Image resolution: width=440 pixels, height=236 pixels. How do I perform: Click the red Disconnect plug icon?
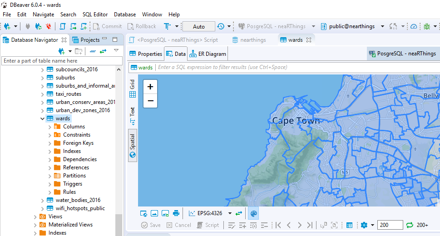coord(49,26)
